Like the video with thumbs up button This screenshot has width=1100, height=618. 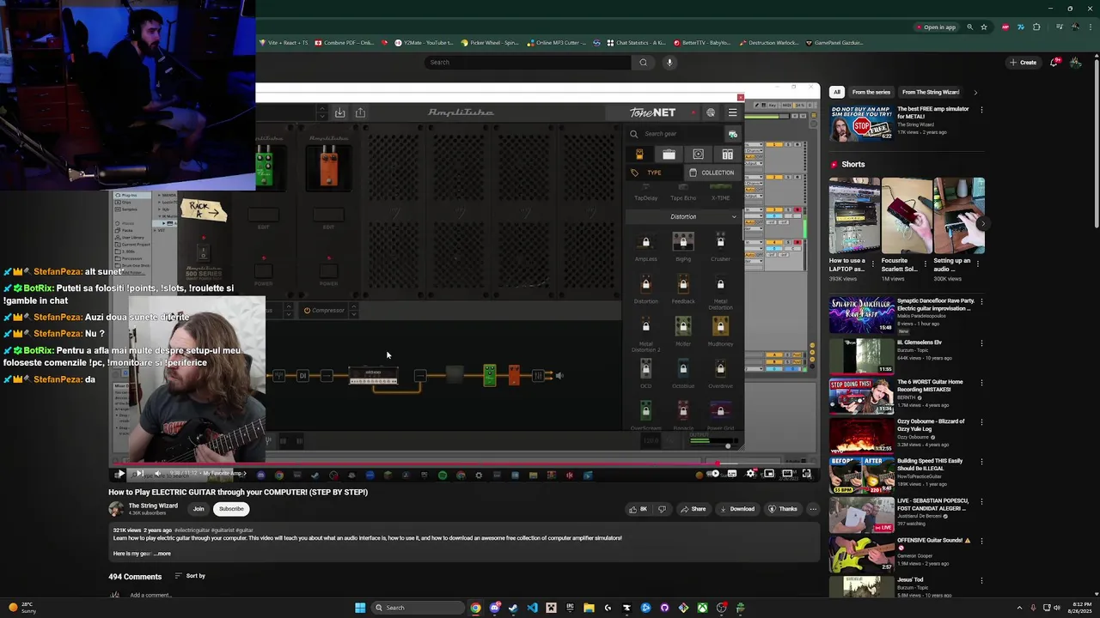(638, 509)
